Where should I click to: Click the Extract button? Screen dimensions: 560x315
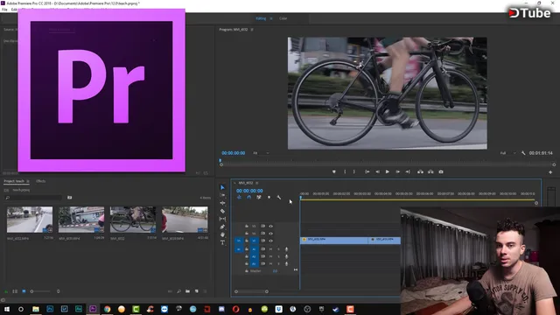coord(430,171)
